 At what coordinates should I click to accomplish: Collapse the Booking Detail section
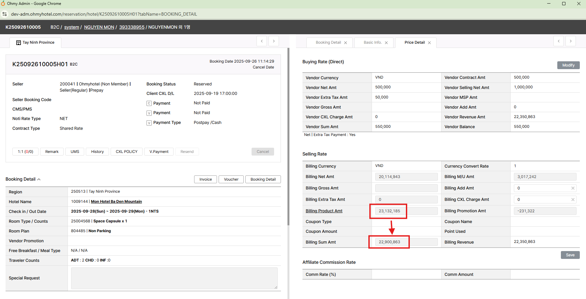(39, 179)
